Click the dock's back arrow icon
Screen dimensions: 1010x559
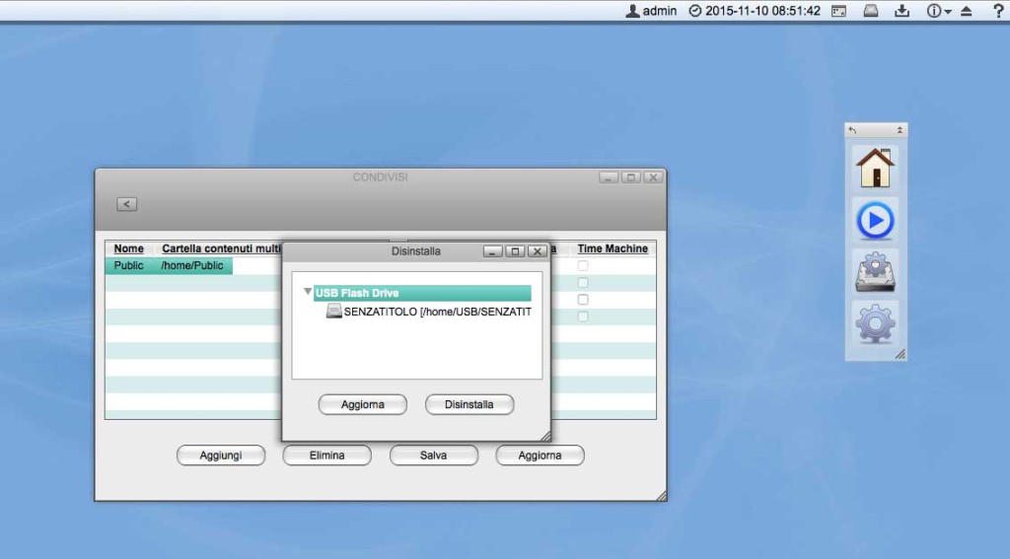(x=853, y=130)
